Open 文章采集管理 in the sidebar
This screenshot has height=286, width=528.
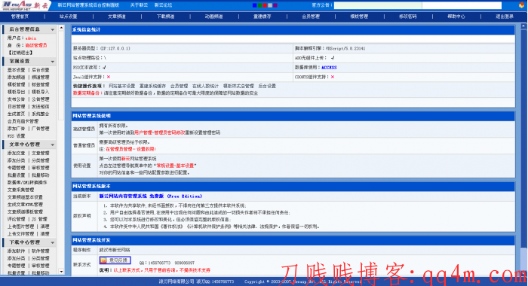(21, 190)
